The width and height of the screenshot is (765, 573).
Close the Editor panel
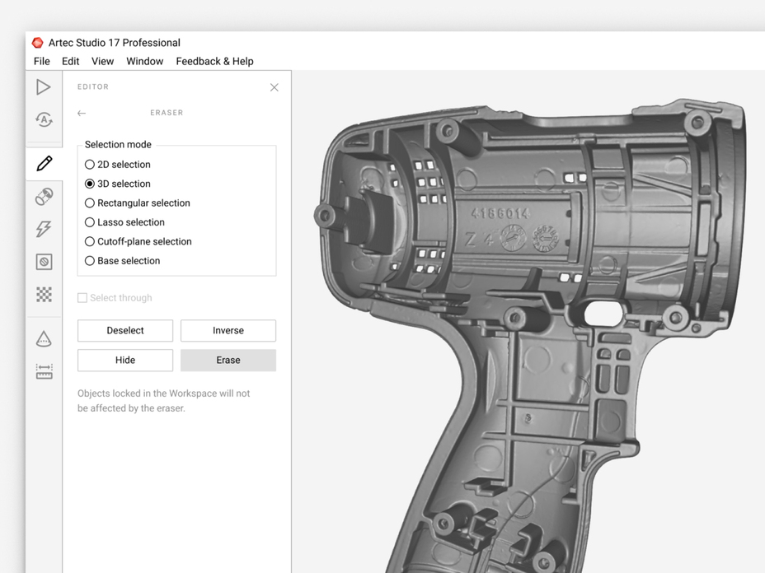[275, 87]
